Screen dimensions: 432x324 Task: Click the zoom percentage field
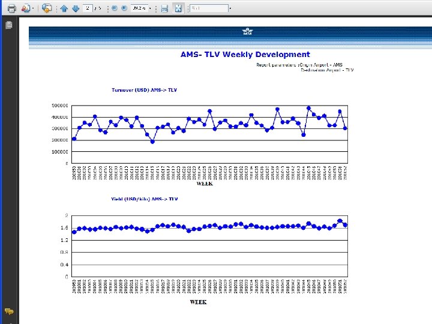pos(139,8)
